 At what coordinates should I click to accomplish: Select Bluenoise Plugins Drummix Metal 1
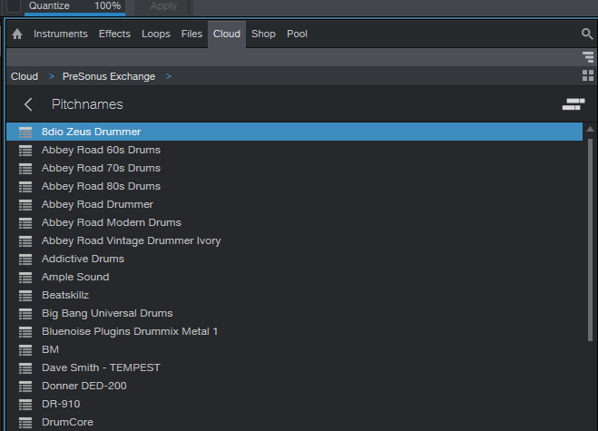[x=294, y=332]
